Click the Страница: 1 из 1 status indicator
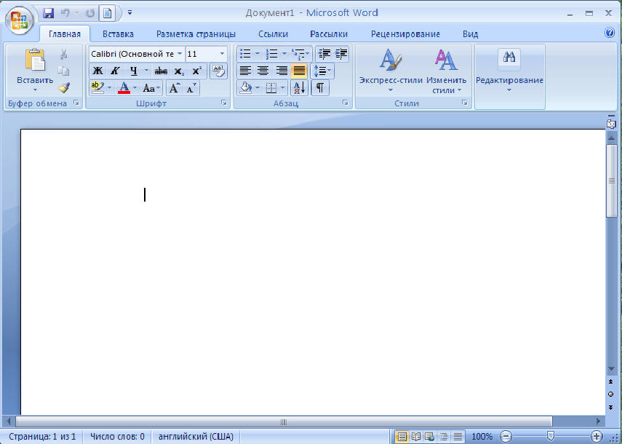 tap(42, 437)
